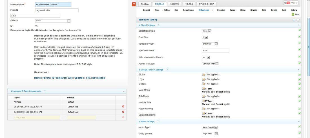Viewport: 310px width, 138px height.
Task: Toggle checkbox for Template Width
Action: click(x=299, y=43)
